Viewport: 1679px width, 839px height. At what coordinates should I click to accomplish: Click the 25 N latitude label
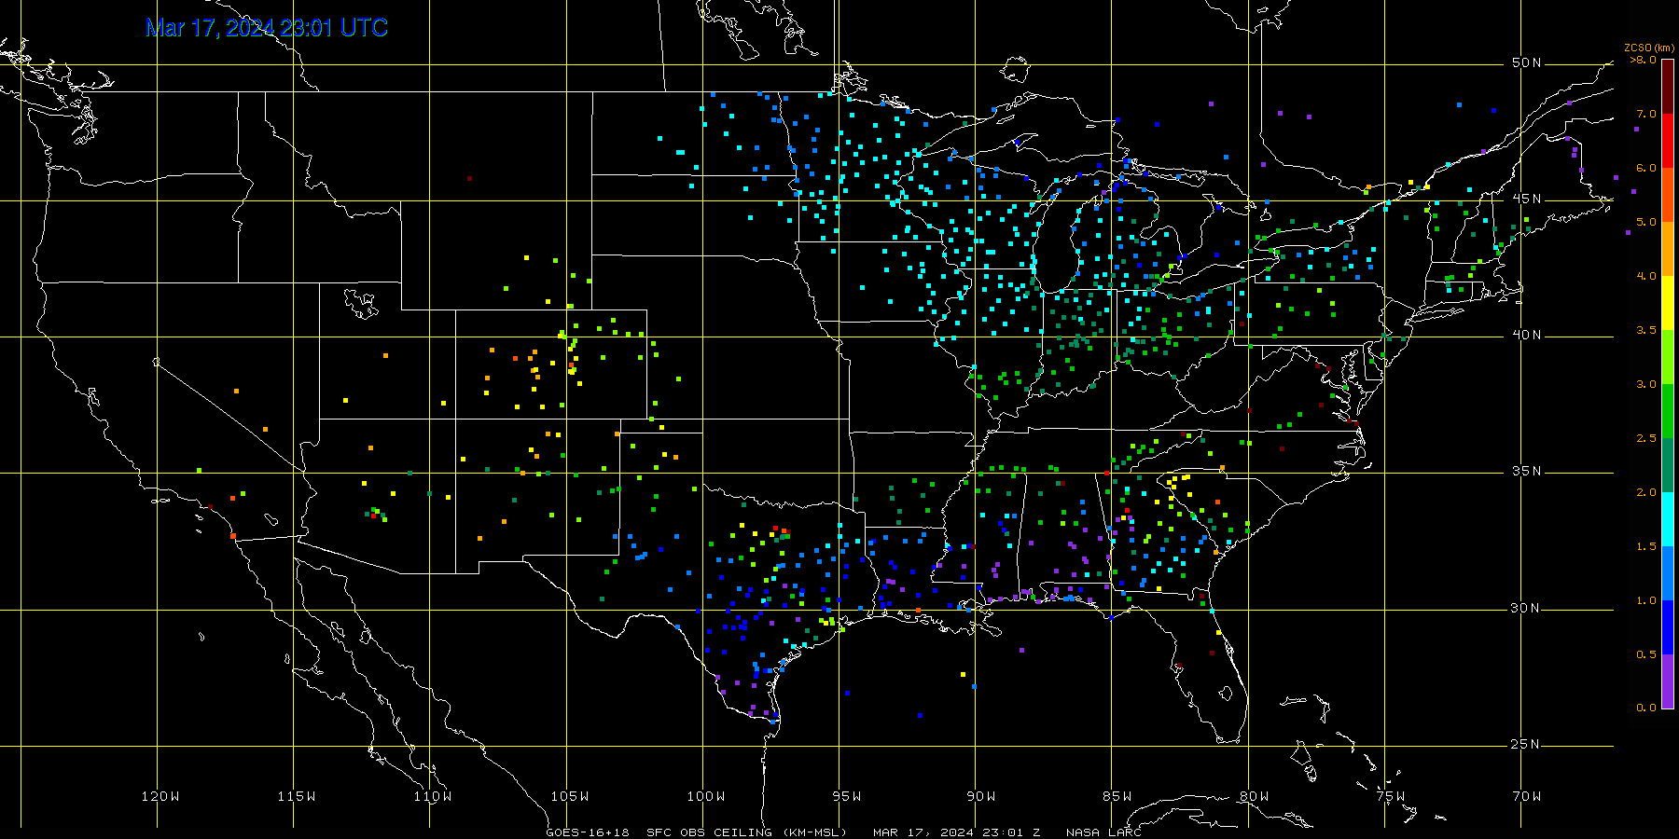[x=1527, y=744]
